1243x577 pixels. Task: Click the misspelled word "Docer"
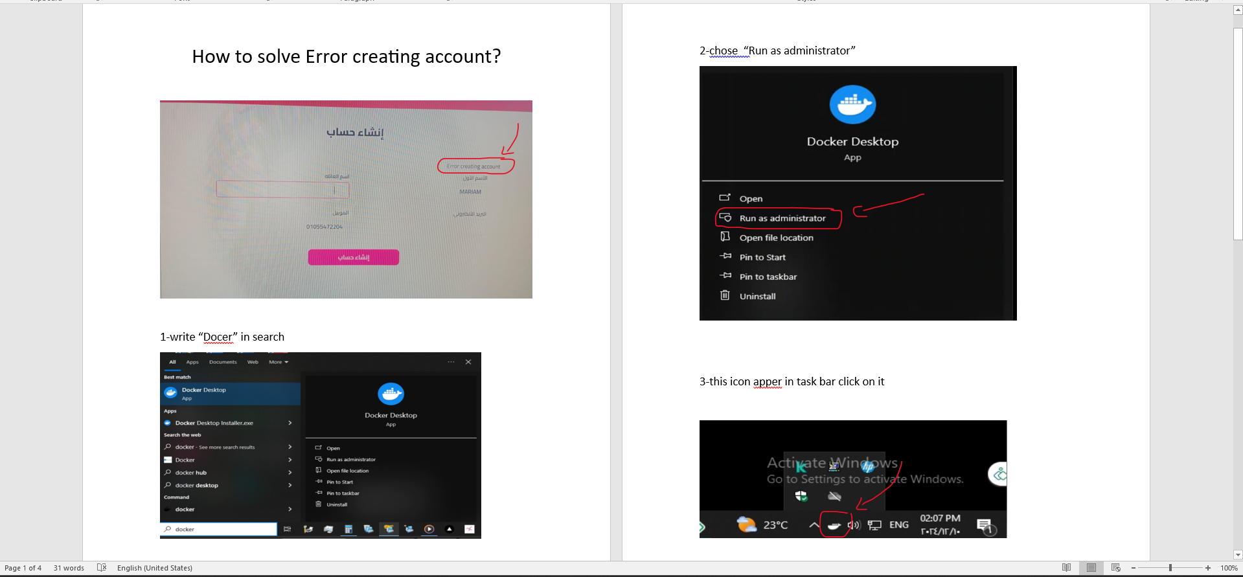(x=218, y=337)
